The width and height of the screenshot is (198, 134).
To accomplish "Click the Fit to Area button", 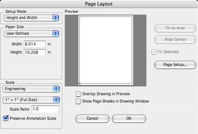I will pyautogui.click(x=175, y=28).
